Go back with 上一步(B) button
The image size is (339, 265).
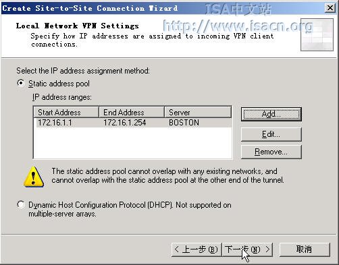tap(197, 249)
